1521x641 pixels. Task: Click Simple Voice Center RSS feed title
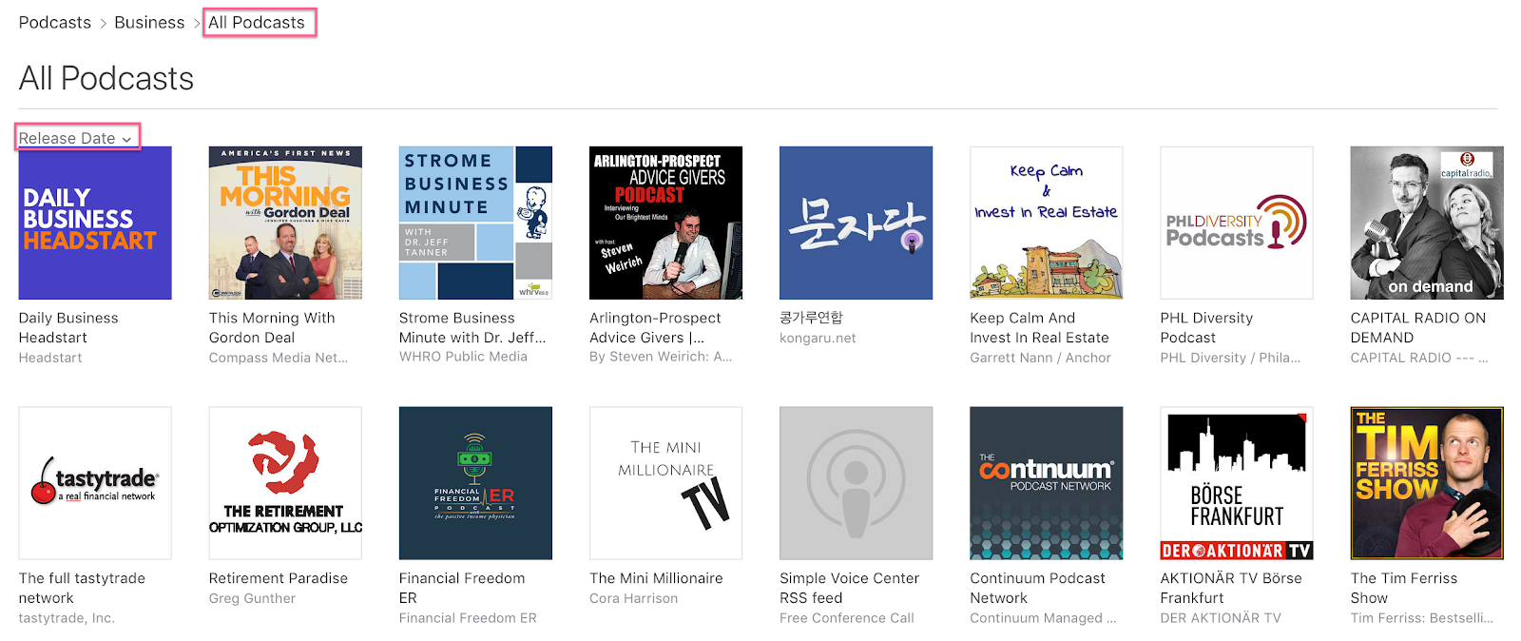pos(849,589)
